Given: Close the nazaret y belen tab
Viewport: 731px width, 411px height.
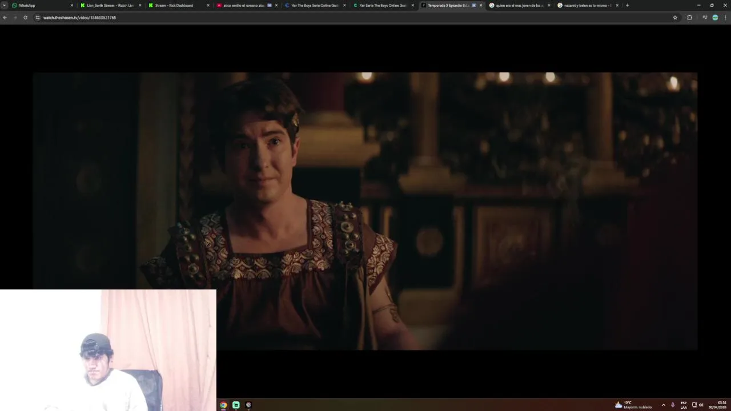Looking at the screenshot, I should (x=617, y=5).
